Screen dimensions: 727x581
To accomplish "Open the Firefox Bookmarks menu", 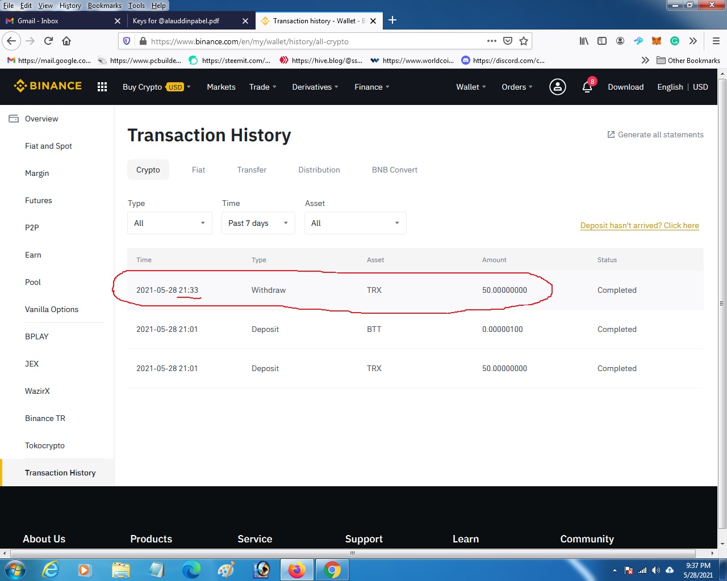I will [x=105, y=6].
